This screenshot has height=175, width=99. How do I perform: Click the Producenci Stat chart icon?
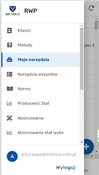point(10,103)
